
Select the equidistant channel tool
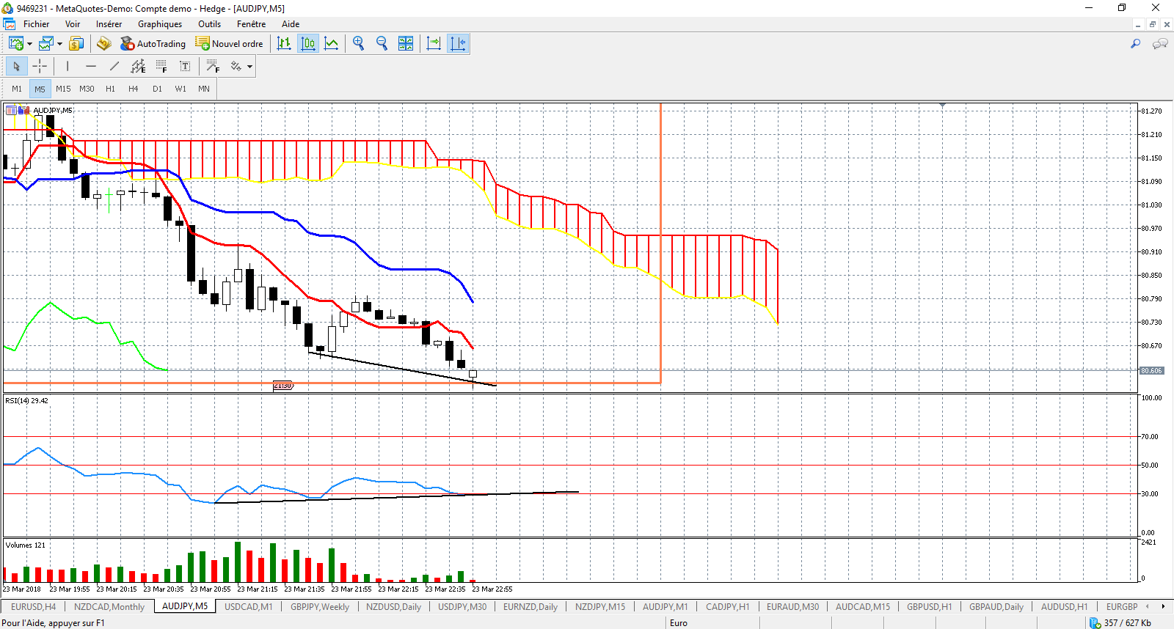(x=138, y=67)
